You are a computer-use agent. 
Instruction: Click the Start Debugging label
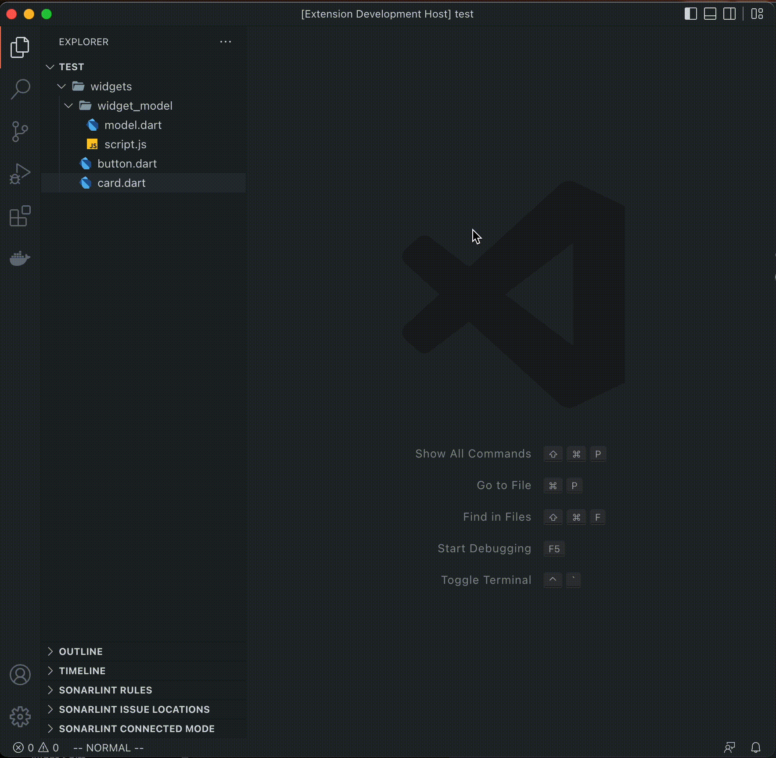pyautogui.click(x=484, y=548)
